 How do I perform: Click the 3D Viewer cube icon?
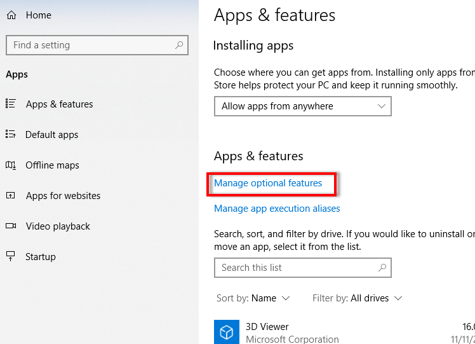[227, 332]
